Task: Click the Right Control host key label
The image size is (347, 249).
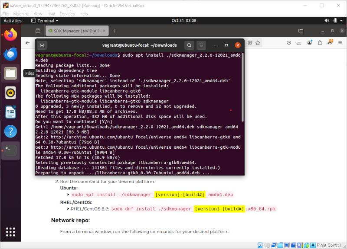Action: (329, 245)
